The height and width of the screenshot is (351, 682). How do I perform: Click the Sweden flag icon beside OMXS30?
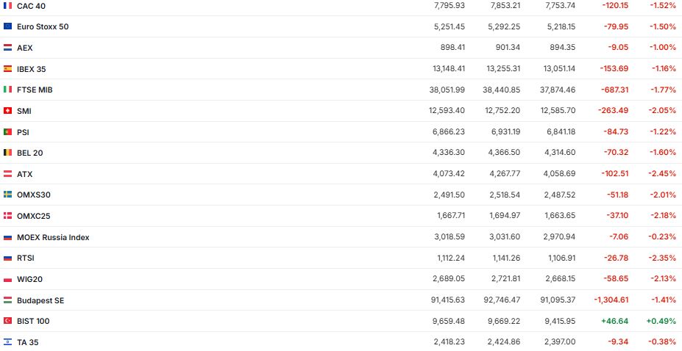pos(8,195)
